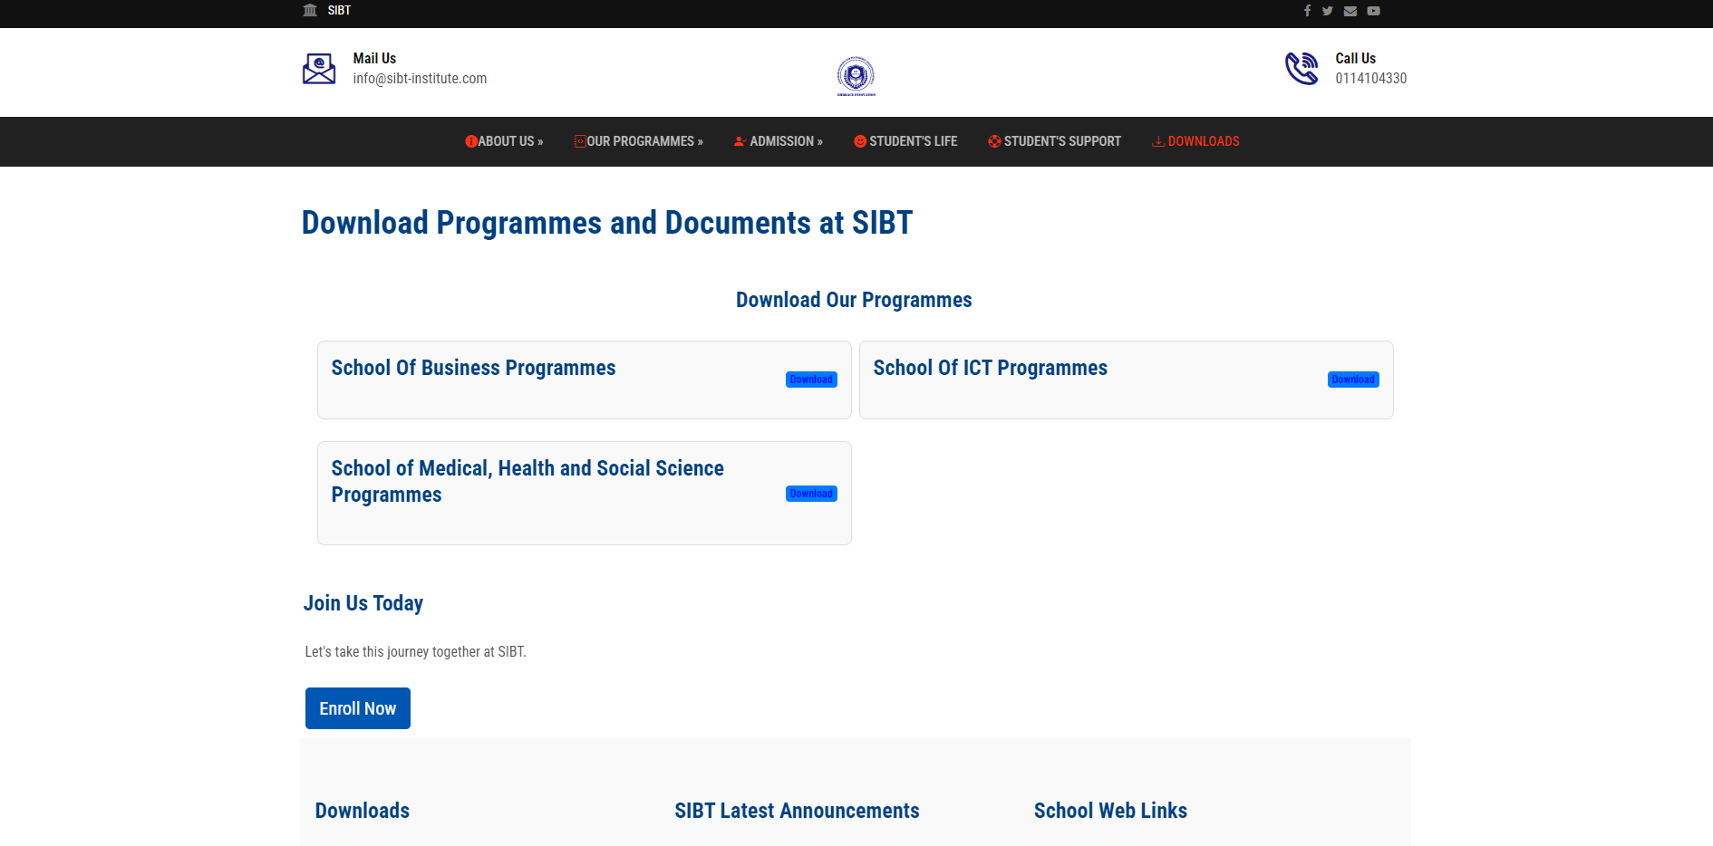Click the Facebook icon in top bar

(x=1307, y=11)
